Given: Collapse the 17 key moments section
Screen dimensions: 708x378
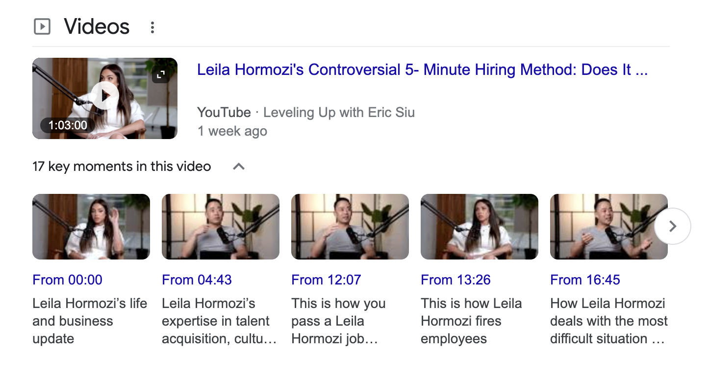Looking at the screenshot, I should 239,167.
